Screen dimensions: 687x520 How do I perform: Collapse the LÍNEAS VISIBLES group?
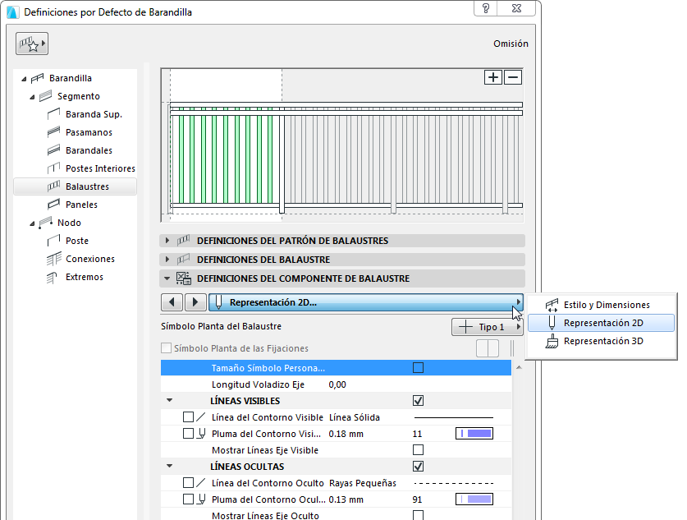pyautogui.click(x=170, y=400)
